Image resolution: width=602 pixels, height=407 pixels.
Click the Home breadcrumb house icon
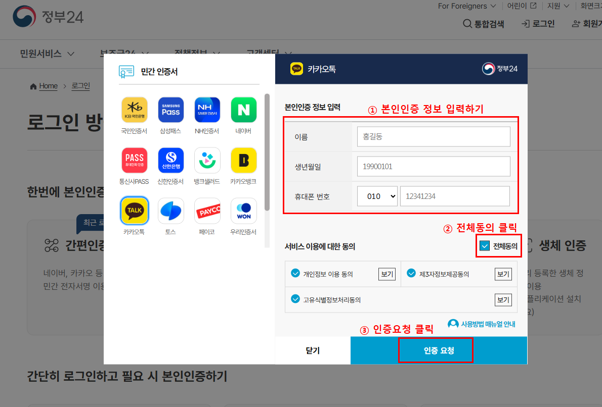point(33,86)
